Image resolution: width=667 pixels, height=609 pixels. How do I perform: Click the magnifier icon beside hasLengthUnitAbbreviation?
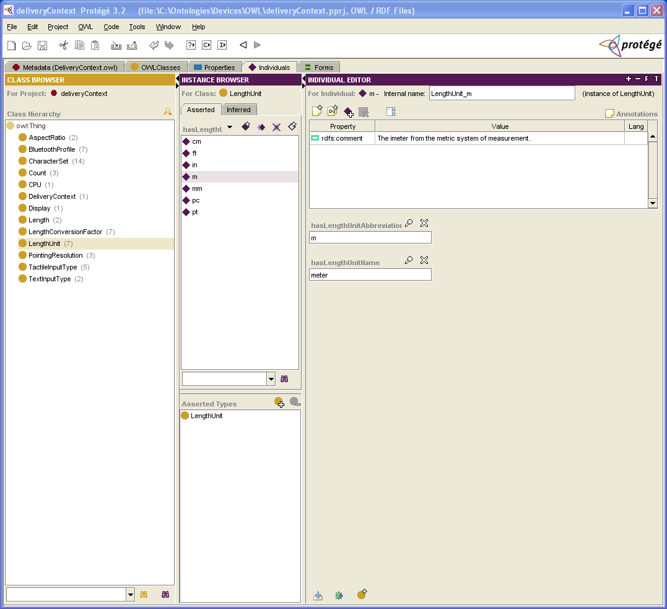pyautogui.click(x=409, y=224)
